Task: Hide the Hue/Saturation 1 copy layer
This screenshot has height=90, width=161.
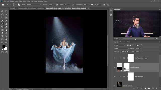Action: click(x=115, y=58)
